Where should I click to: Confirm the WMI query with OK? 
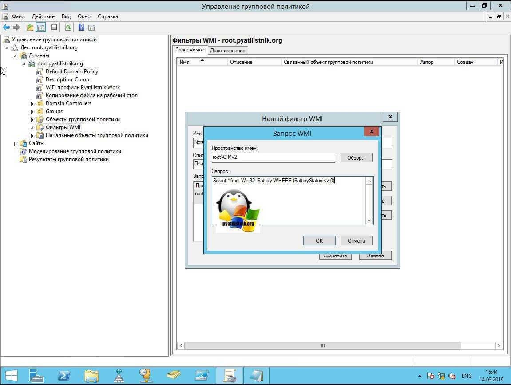pyautogui.click(x=319, y=240)
